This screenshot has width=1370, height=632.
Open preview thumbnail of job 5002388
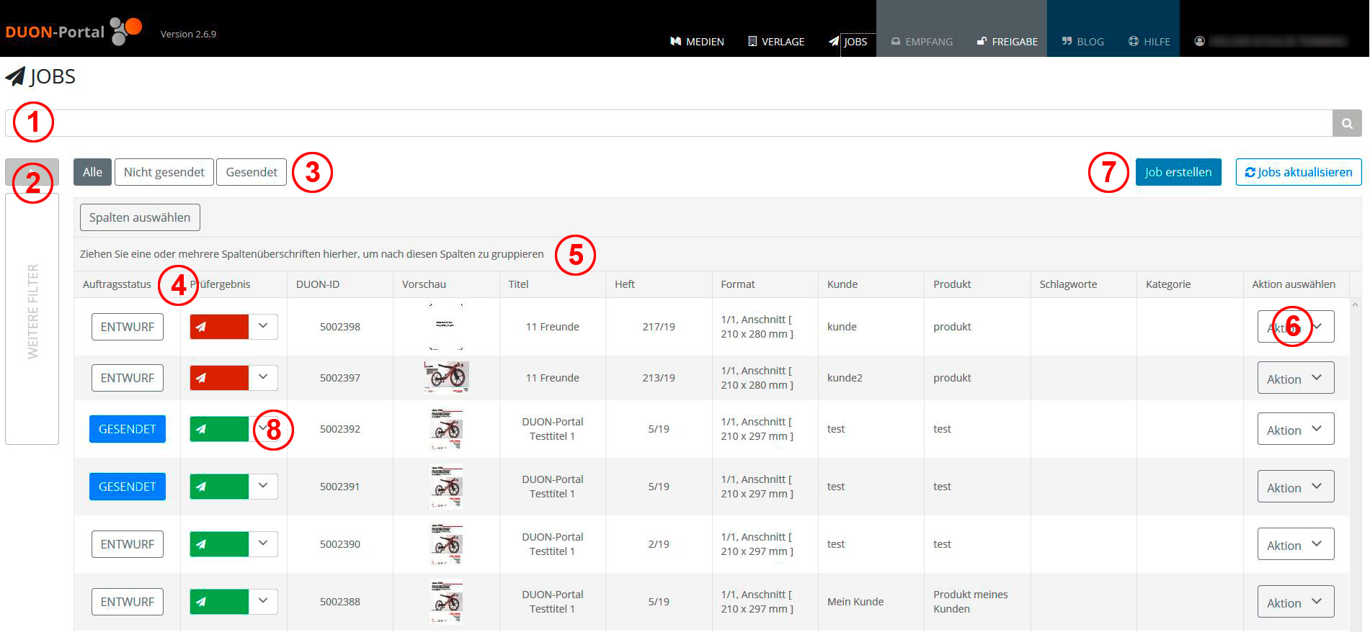pyautogui.click(x=447, y=602)
